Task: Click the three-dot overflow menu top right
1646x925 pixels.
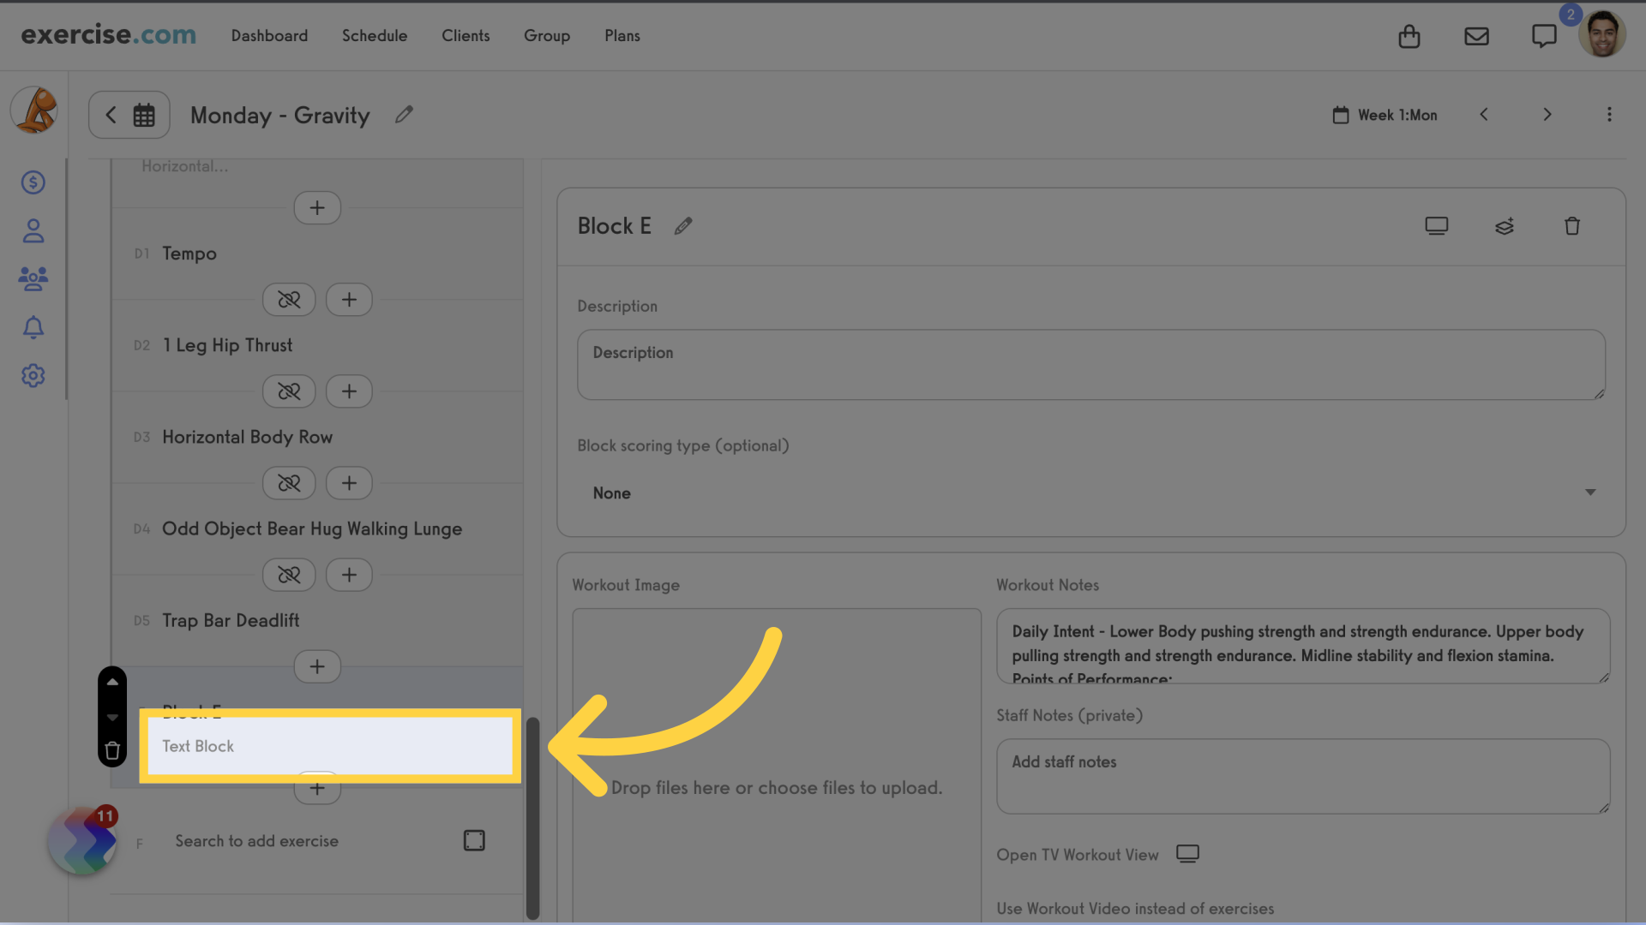Action: click(x=1608, y=114)
